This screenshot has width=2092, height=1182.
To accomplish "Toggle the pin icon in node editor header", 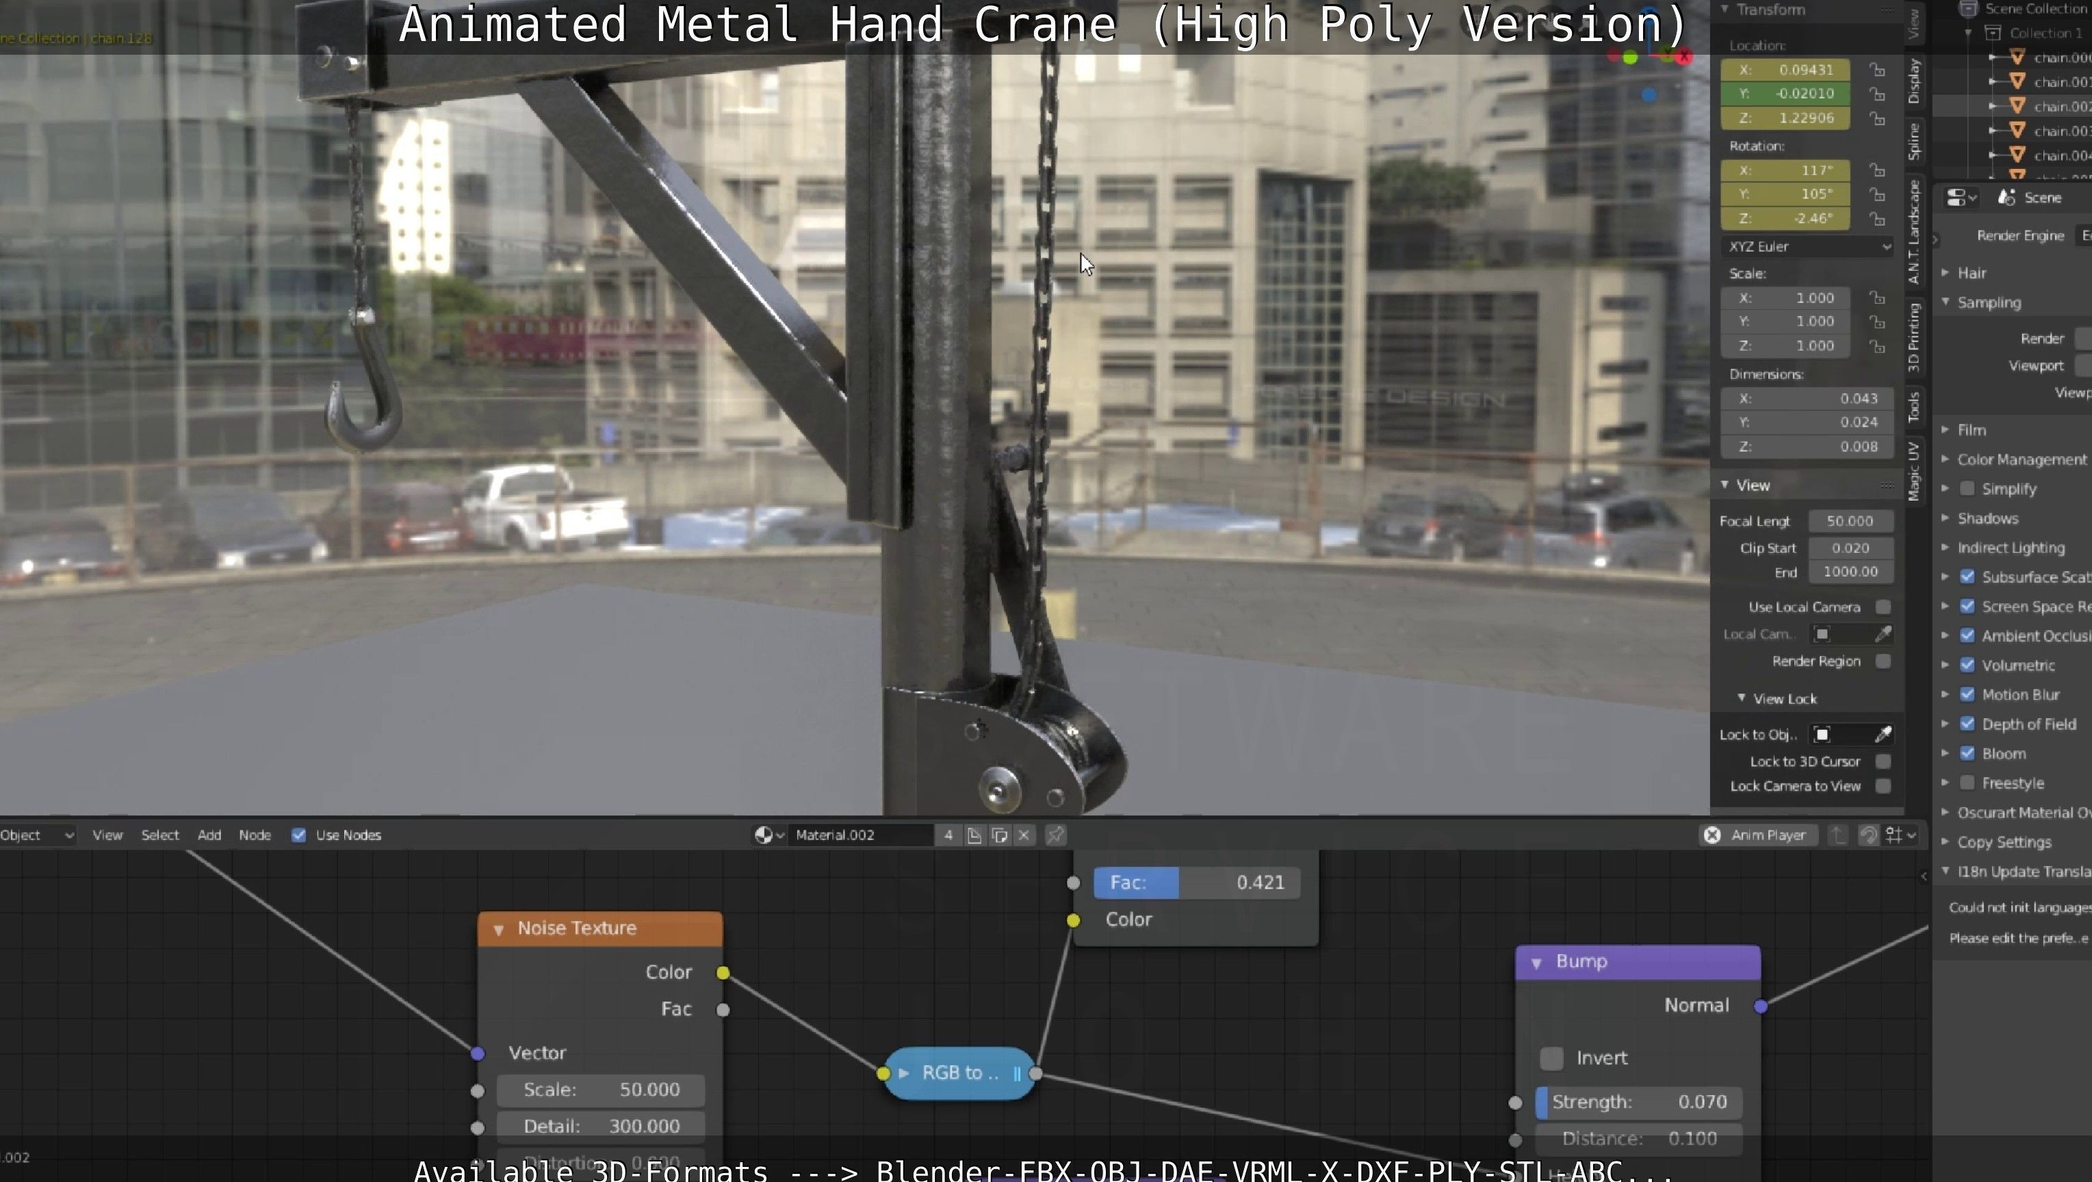I will pyautogui.click(x=1055, y=835).
